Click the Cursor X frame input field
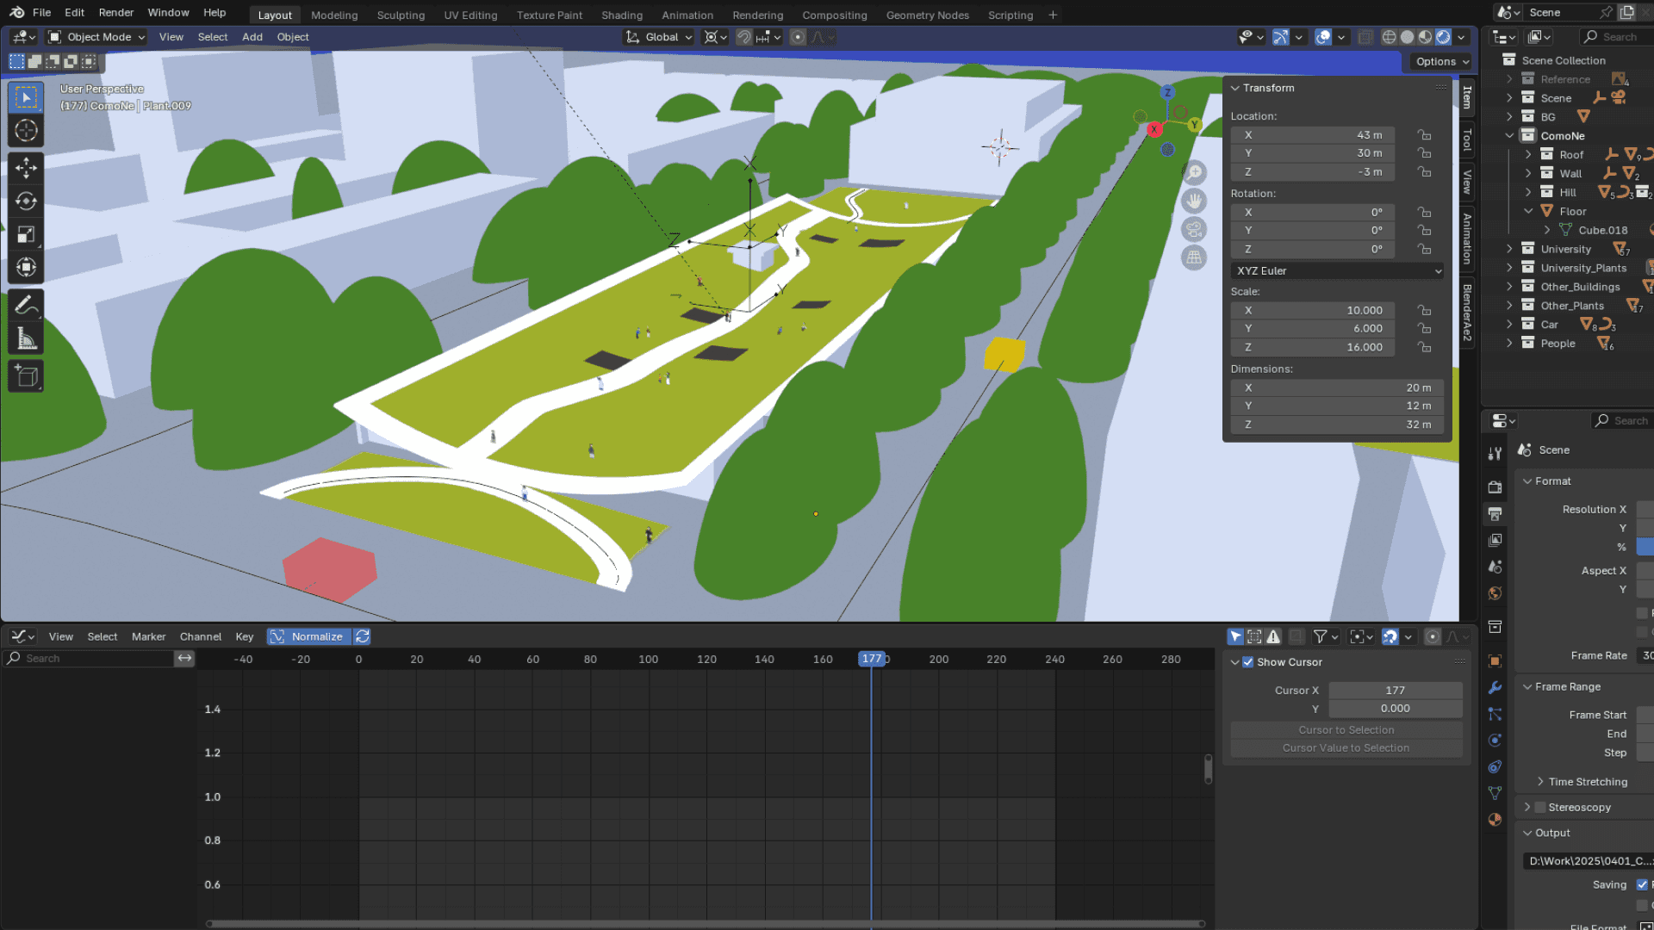The image size is (1654, 930). click(1395, 691)
